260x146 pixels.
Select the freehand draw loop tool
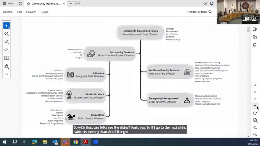point(6,50)
